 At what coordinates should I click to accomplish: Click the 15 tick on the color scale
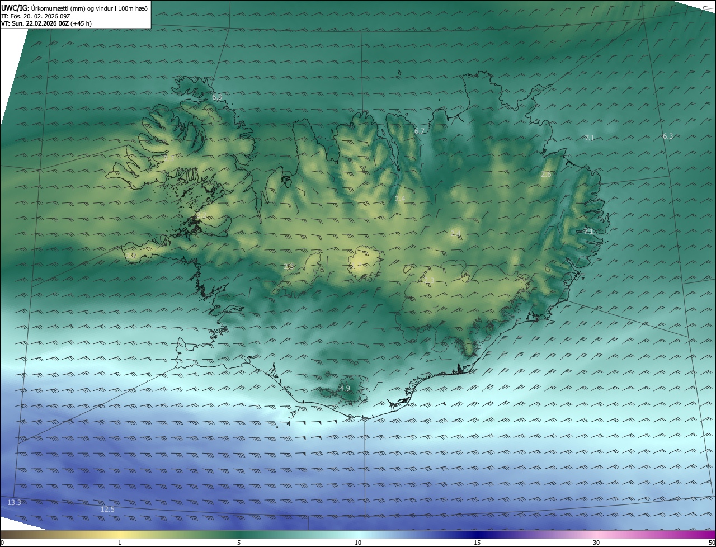(x=477, y=543)
